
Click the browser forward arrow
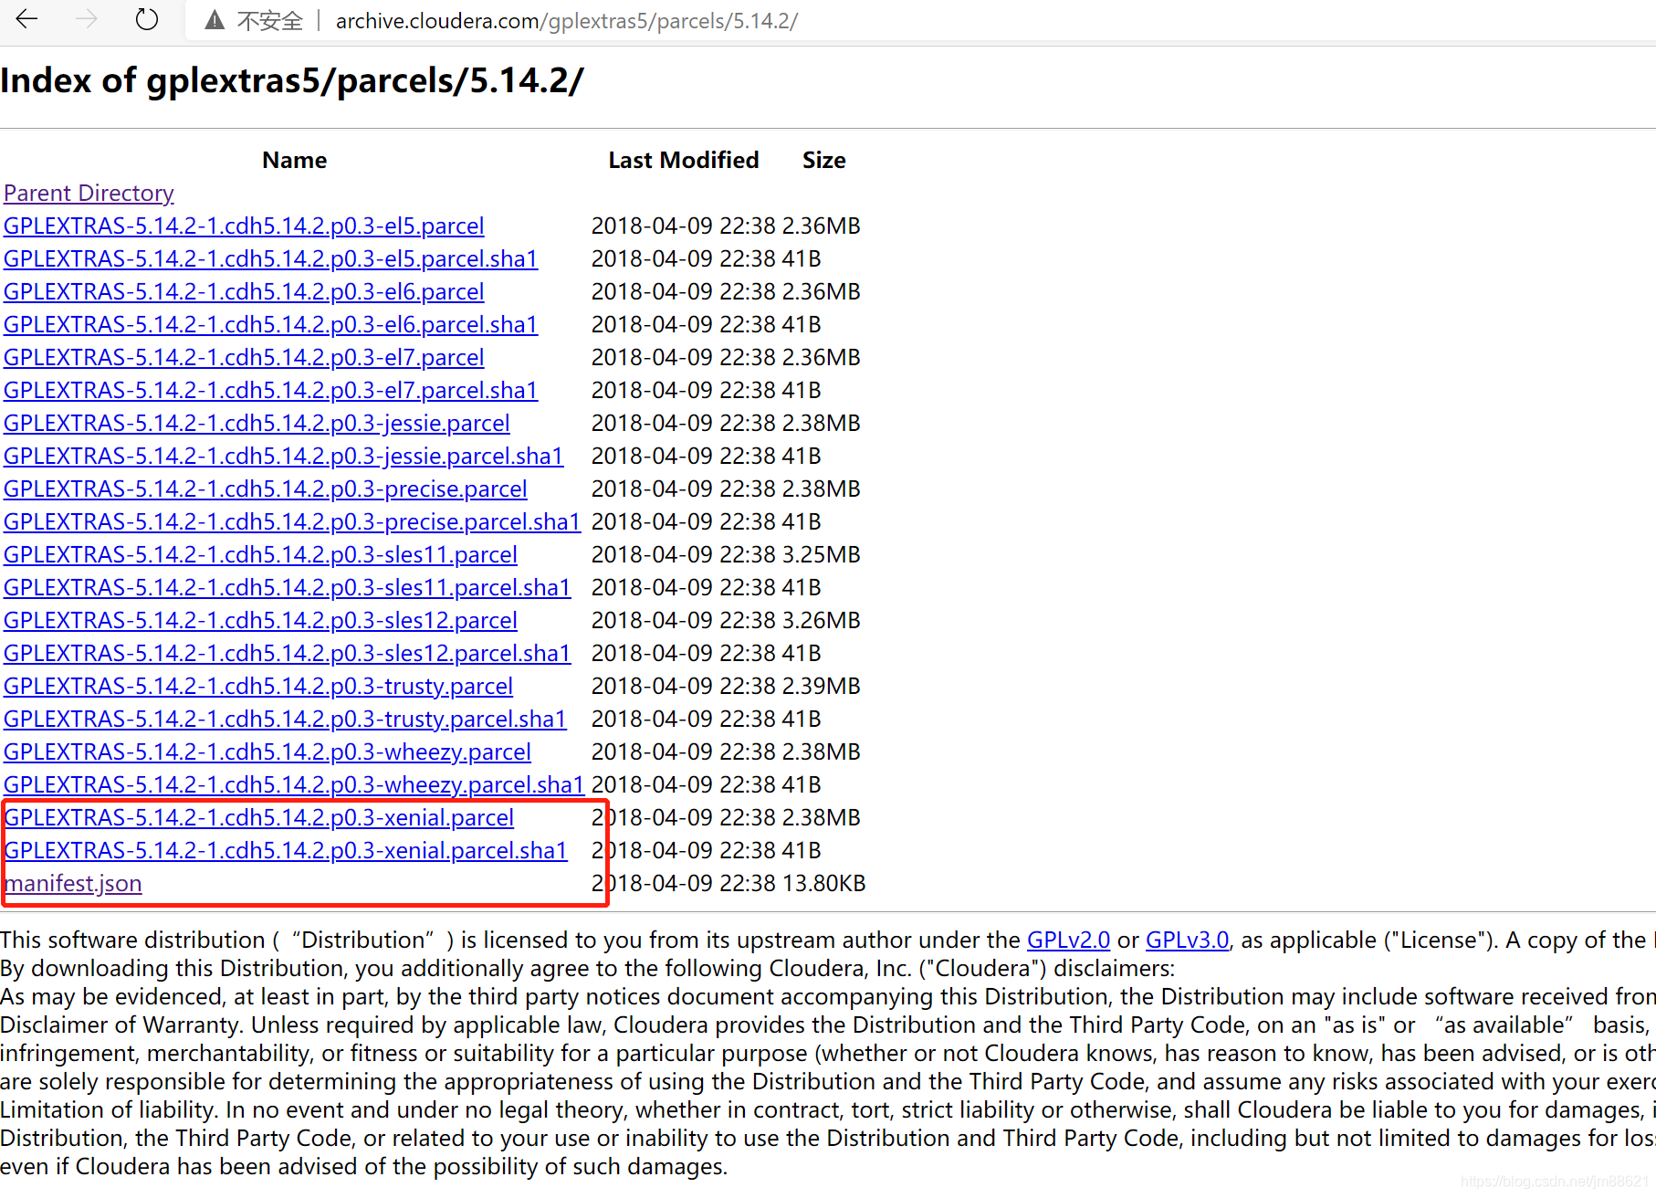pyautogui.click(x=87, y=19)
